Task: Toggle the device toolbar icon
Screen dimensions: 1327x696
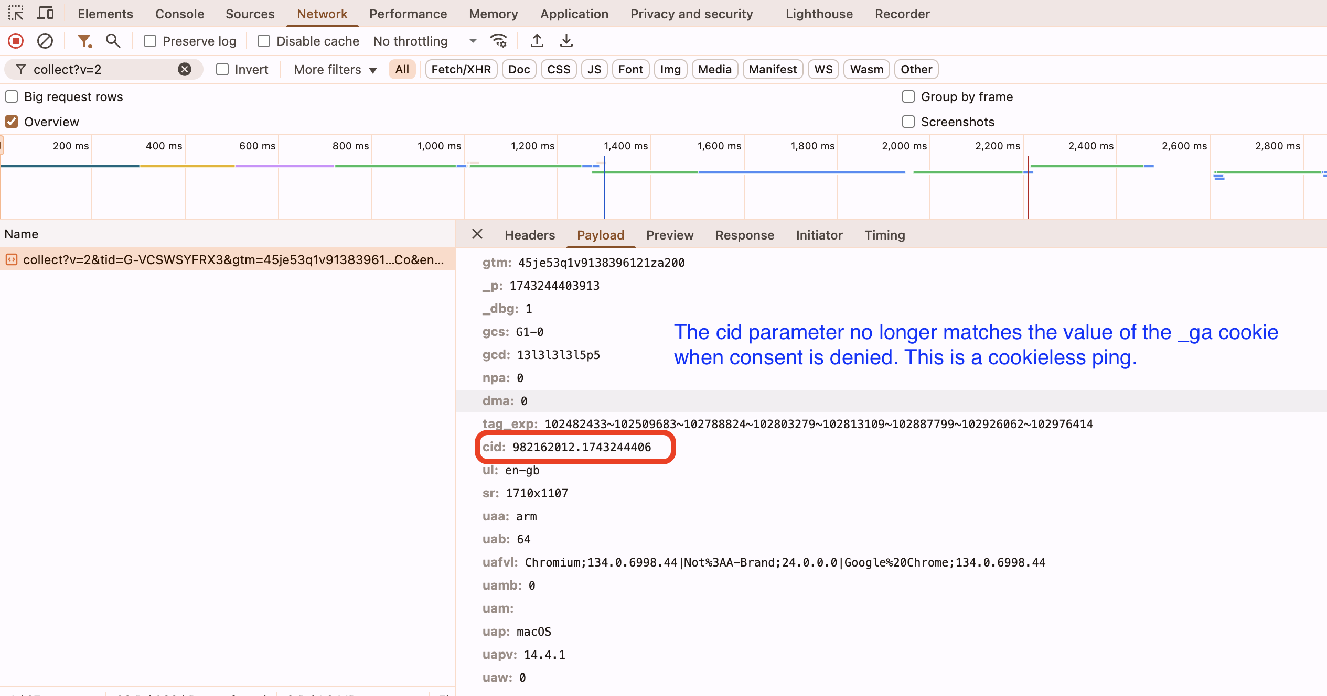Action: pos(46,13)
